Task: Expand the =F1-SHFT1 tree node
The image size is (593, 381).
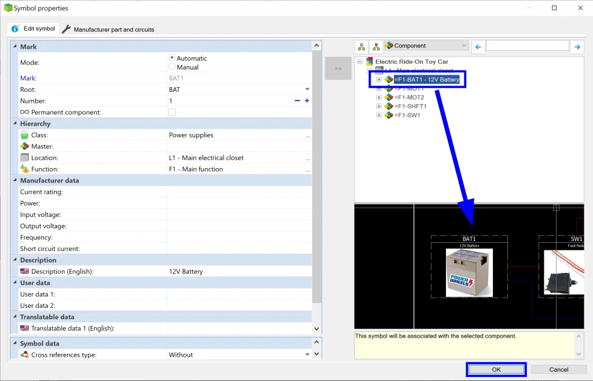Action: pyautogui.click(x=379, y=106)
